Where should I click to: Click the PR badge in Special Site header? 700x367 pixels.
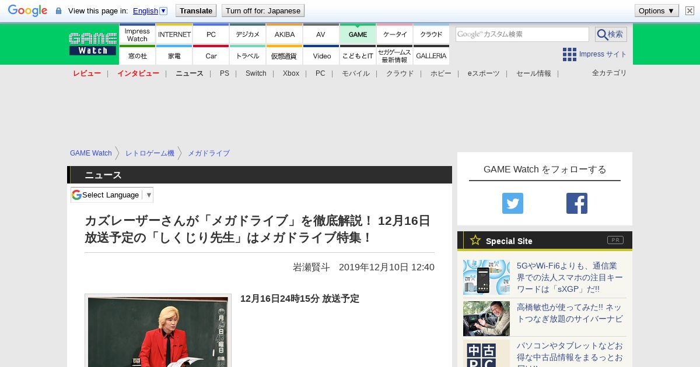615,240
